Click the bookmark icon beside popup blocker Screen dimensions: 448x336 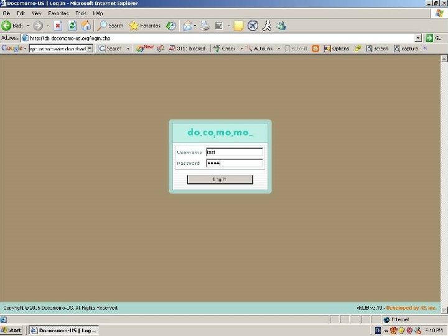click(161, 49)
